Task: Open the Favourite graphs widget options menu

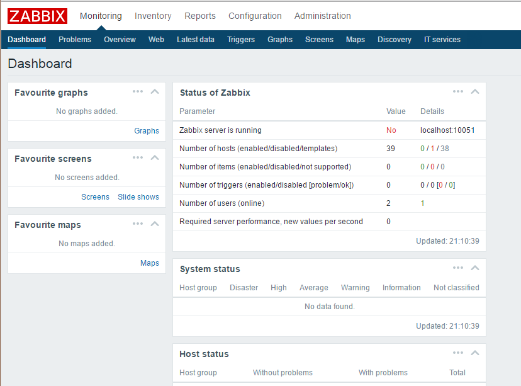Action: 138,91
